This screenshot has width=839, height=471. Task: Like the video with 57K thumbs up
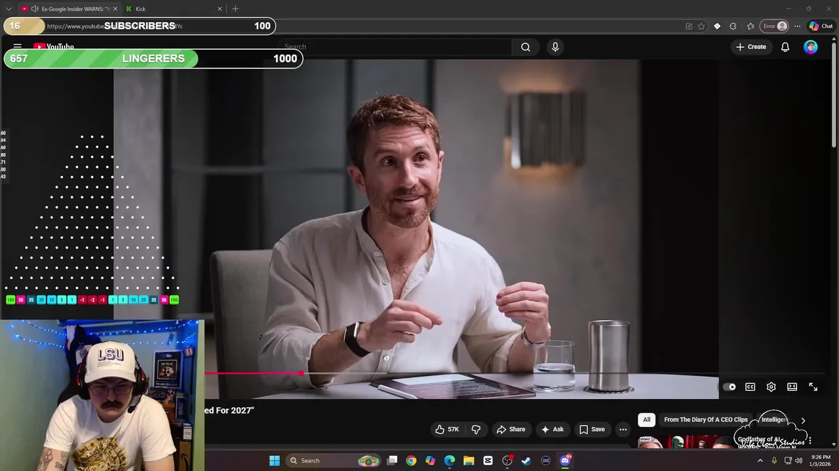click(x=447, y=429)
